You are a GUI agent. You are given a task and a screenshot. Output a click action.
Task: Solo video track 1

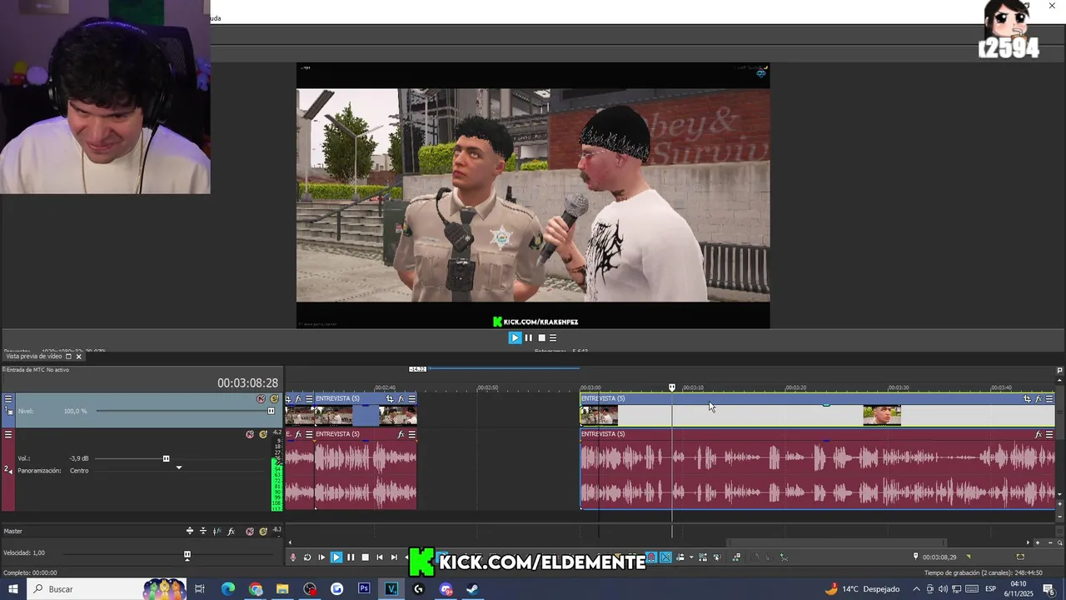pos(274,399)
